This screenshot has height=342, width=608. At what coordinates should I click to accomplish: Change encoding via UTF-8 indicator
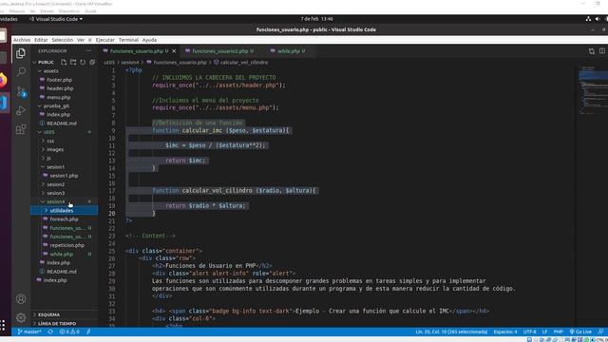(530, 332)
